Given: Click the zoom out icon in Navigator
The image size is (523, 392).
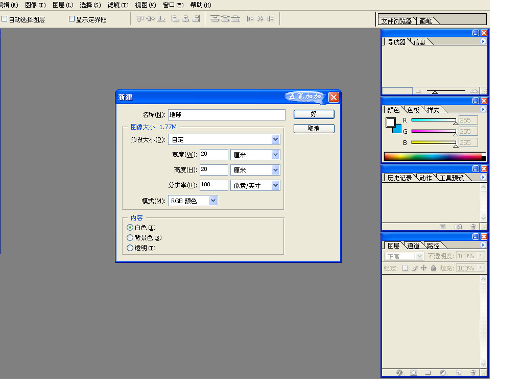Looking at the screenshot, I should click(x=419, y=91).
